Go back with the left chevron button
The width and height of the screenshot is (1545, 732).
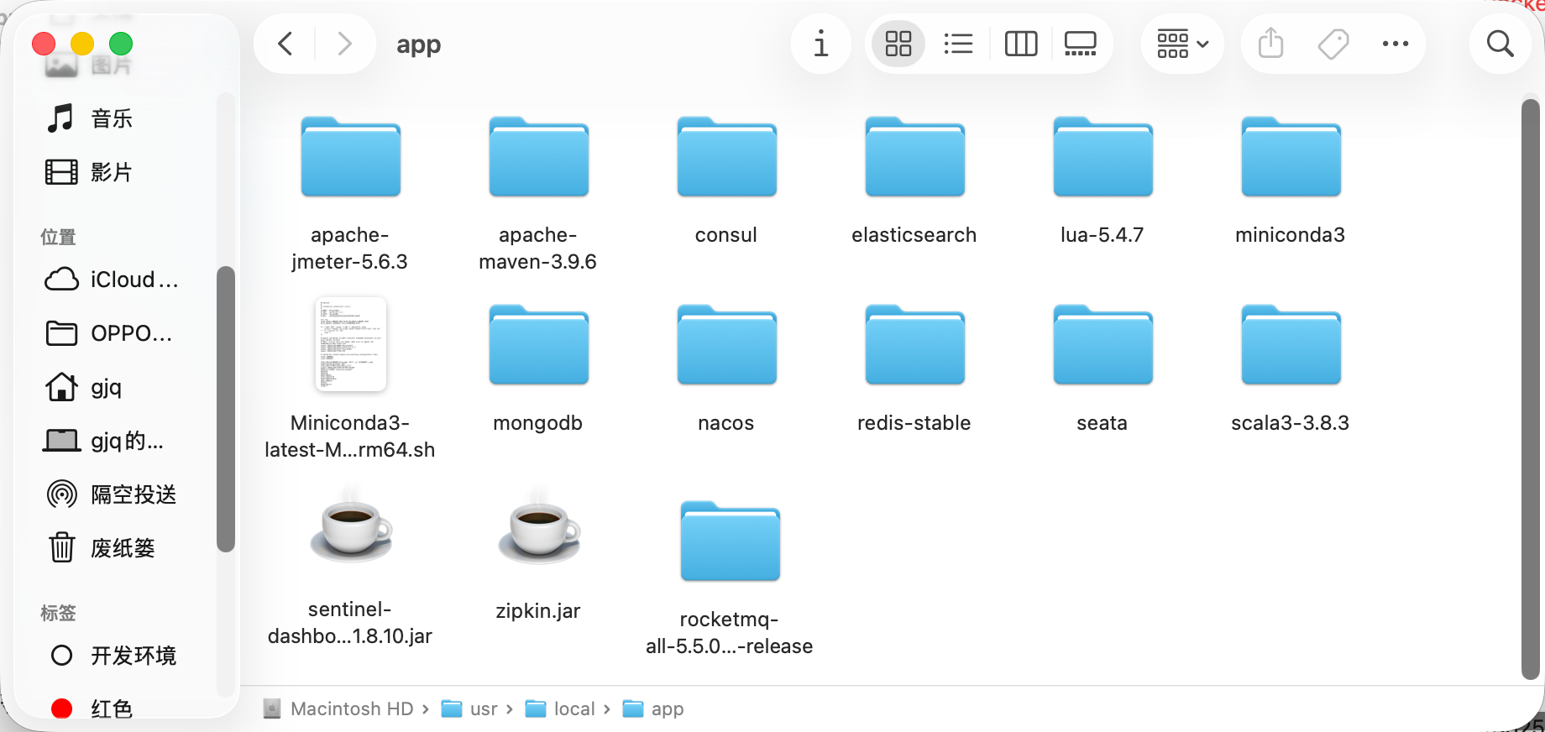pos(285,44)
